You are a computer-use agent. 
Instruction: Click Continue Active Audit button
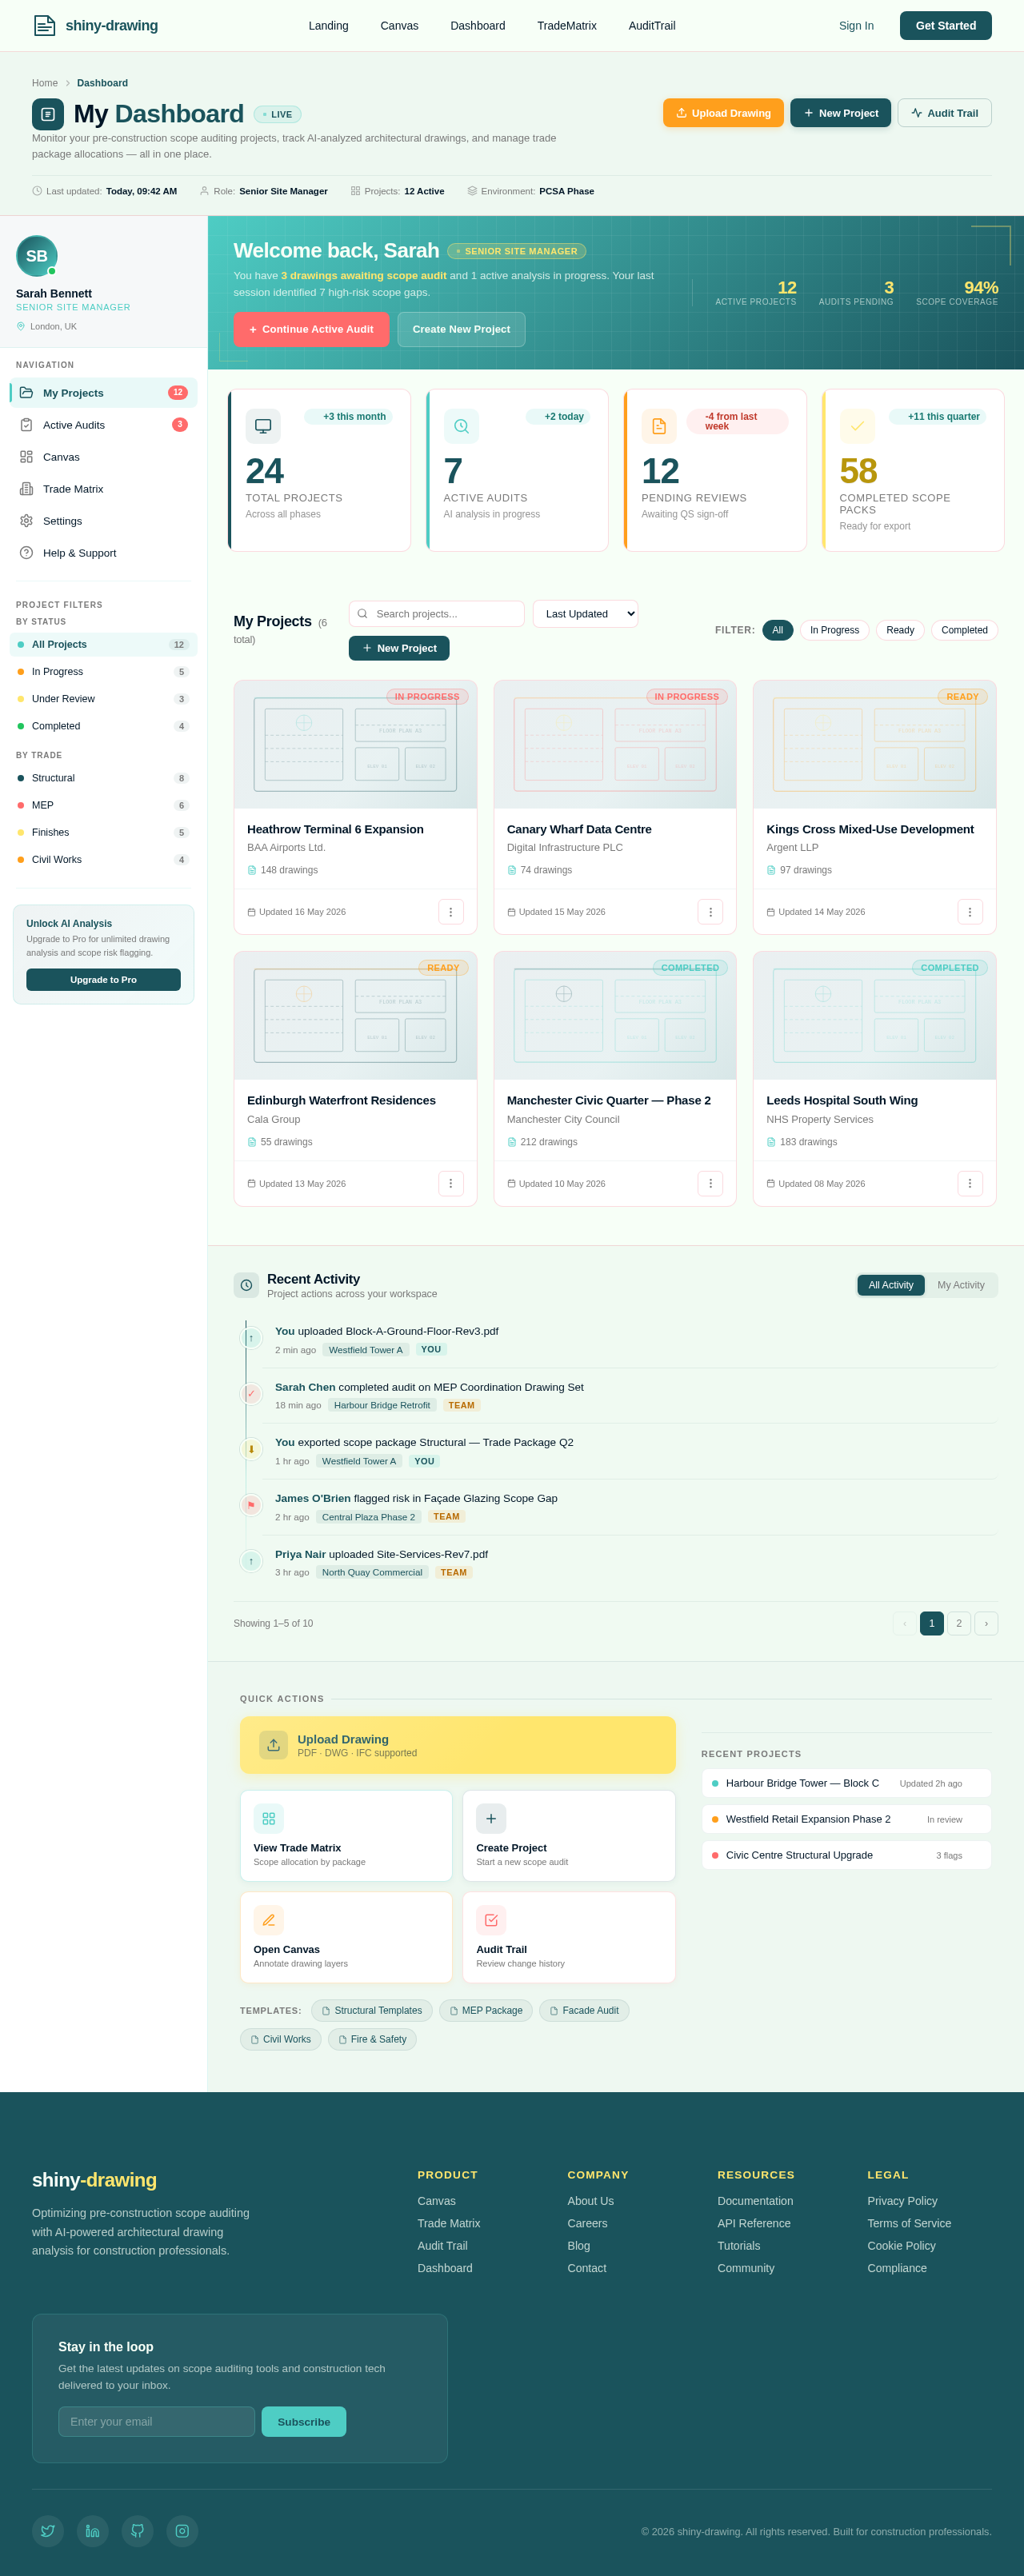(311, 329)
